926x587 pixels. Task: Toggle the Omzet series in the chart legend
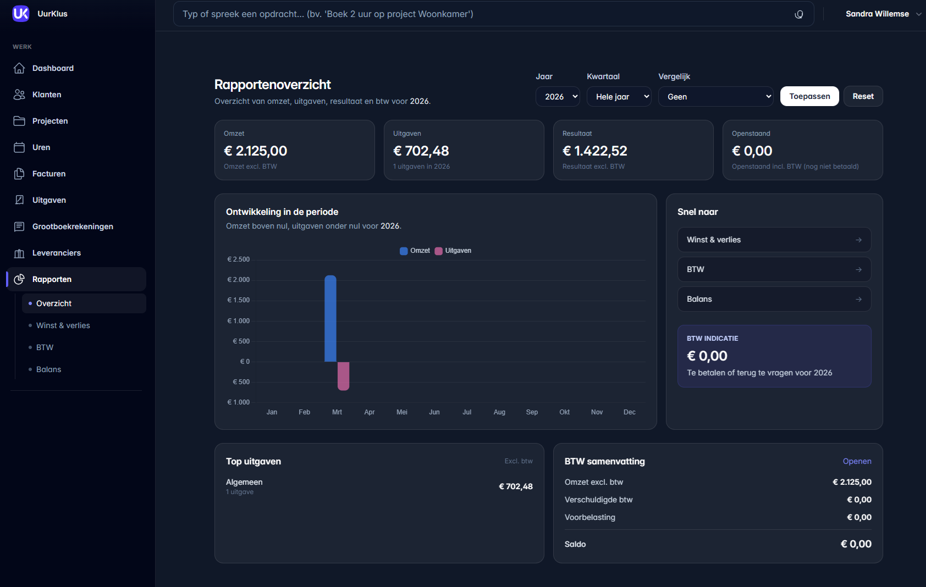pos(415,250)
